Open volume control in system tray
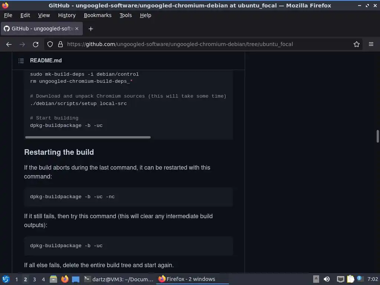 [x=327, y=279]
